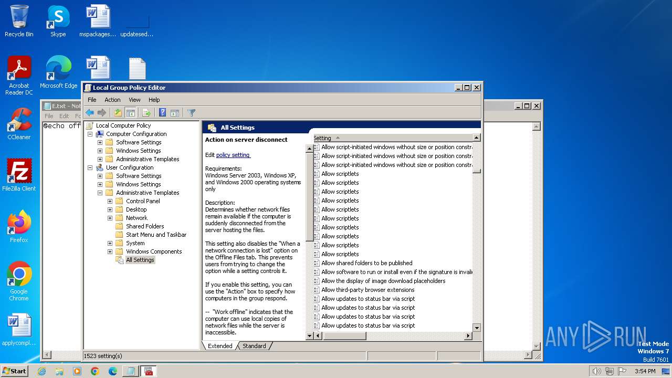Select the FileZilla Client desktop icon
The image size is (672, 378).
19,175
